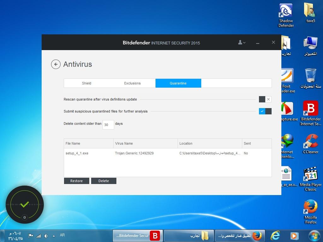The width and height of the screenshot is (323, 242).
Task: Click the quarantined file location path
Action: click(x=210, y=153)
